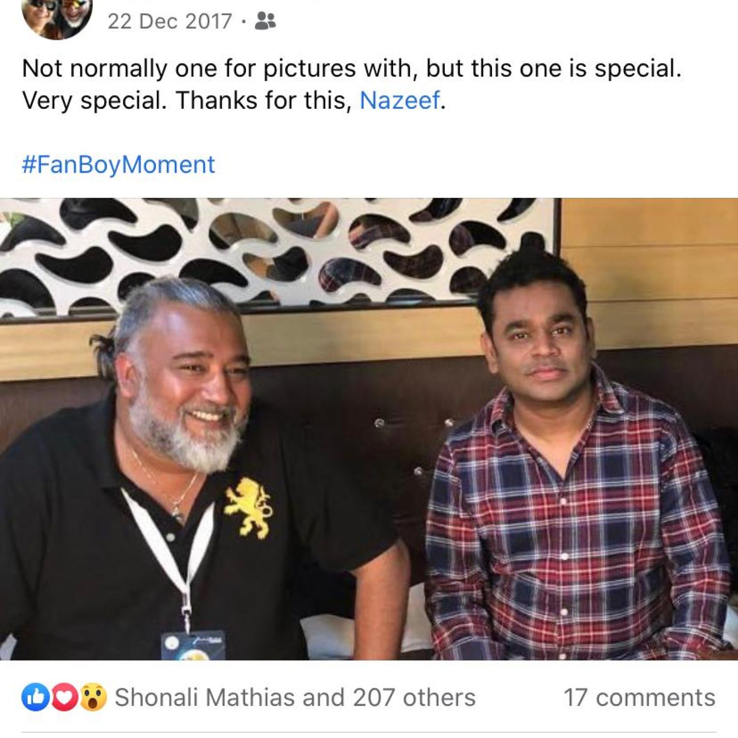View Shonali Mathias and 207 others reactions
The height and width of the screenshot is (738, 738).
(x=295, y=698)
